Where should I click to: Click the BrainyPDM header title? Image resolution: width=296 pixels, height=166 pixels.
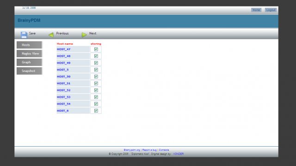[x=29, y=20]
